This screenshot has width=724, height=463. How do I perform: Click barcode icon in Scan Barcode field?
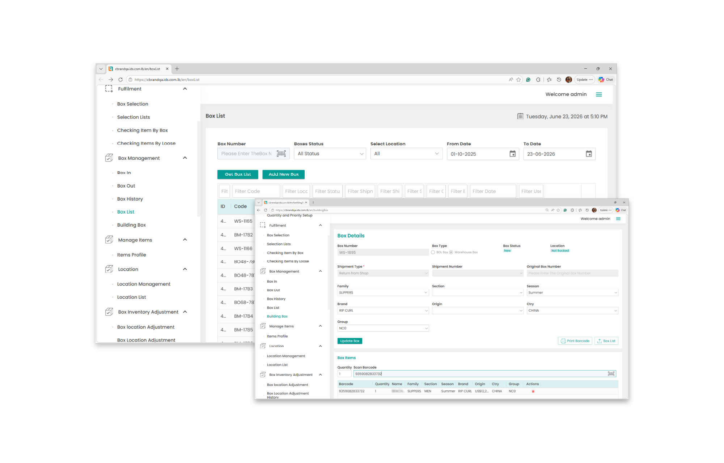pos(611,374)
